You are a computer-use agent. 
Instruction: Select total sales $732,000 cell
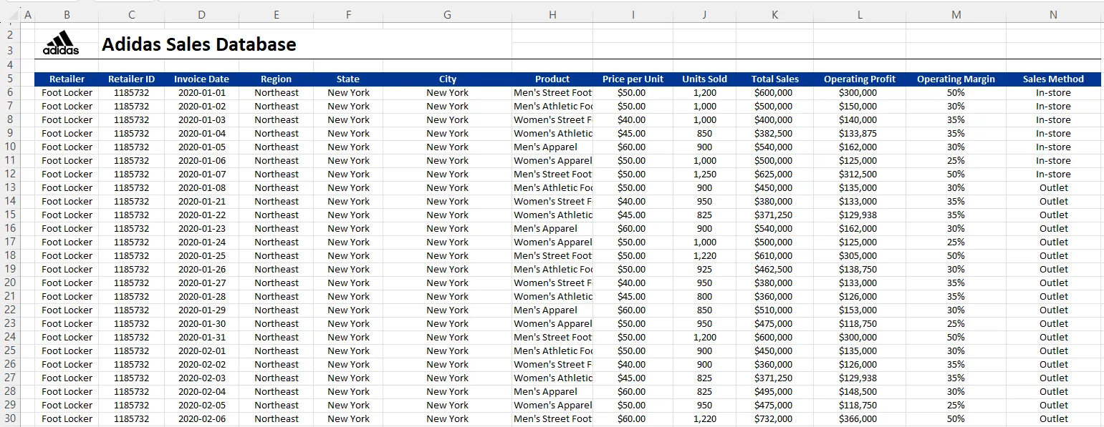(774, 419)
